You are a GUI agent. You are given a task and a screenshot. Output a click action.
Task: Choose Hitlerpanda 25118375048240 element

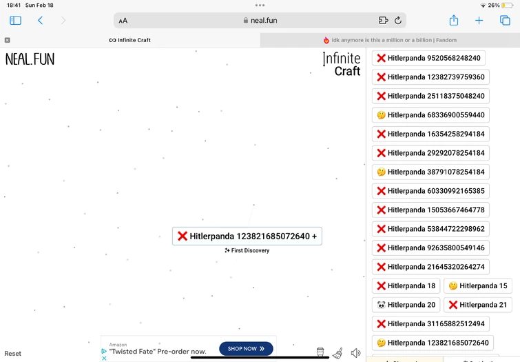pos(430,96)
